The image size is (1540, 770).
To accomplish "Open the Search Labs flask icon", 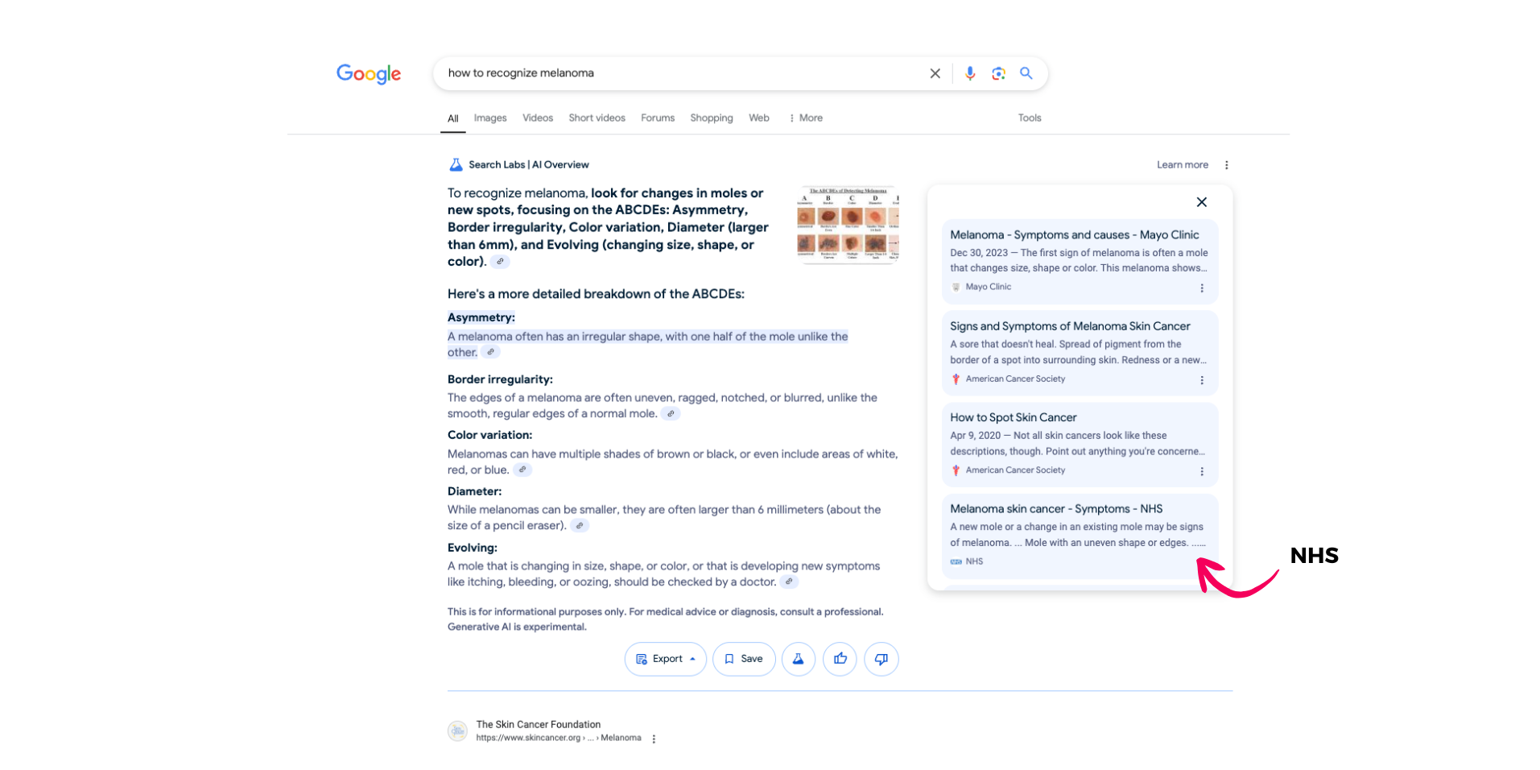I will tap(456, 164).
